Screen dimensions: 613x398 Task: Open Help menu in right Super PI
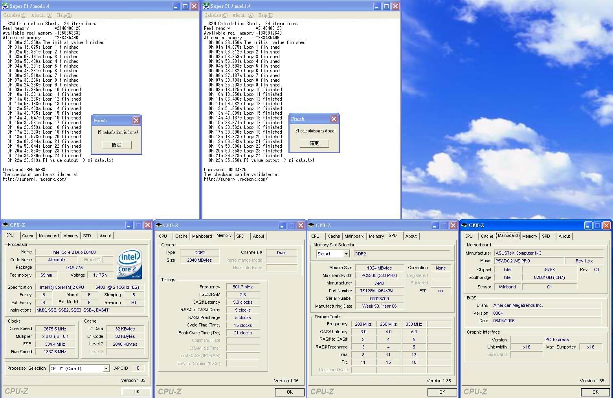pos(266,15)
